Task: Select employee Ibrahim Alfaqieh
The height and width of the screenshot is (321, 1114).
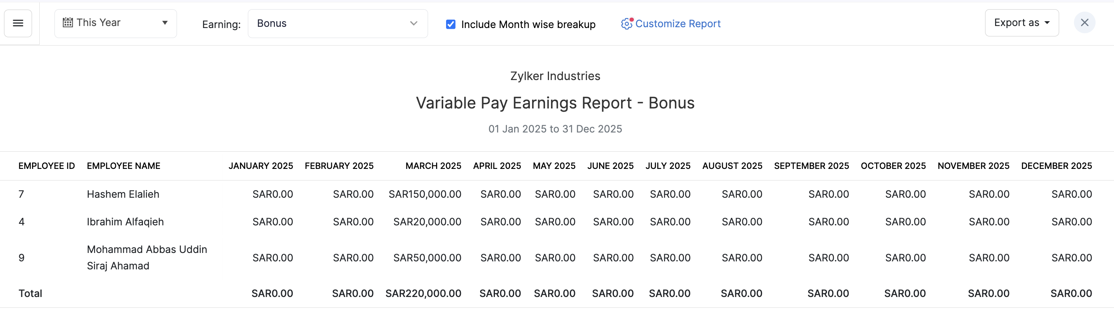Action: pyautogui.click(x=125, y=222)
